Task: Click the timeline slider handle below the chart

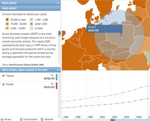Action: click(x=113, y=120)
